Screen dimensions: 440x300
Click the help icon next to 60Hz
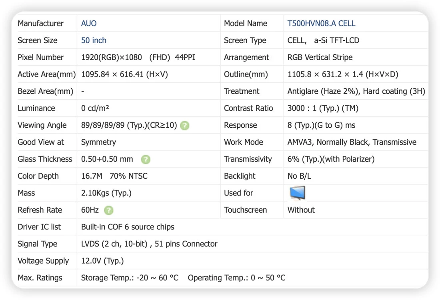108,210
